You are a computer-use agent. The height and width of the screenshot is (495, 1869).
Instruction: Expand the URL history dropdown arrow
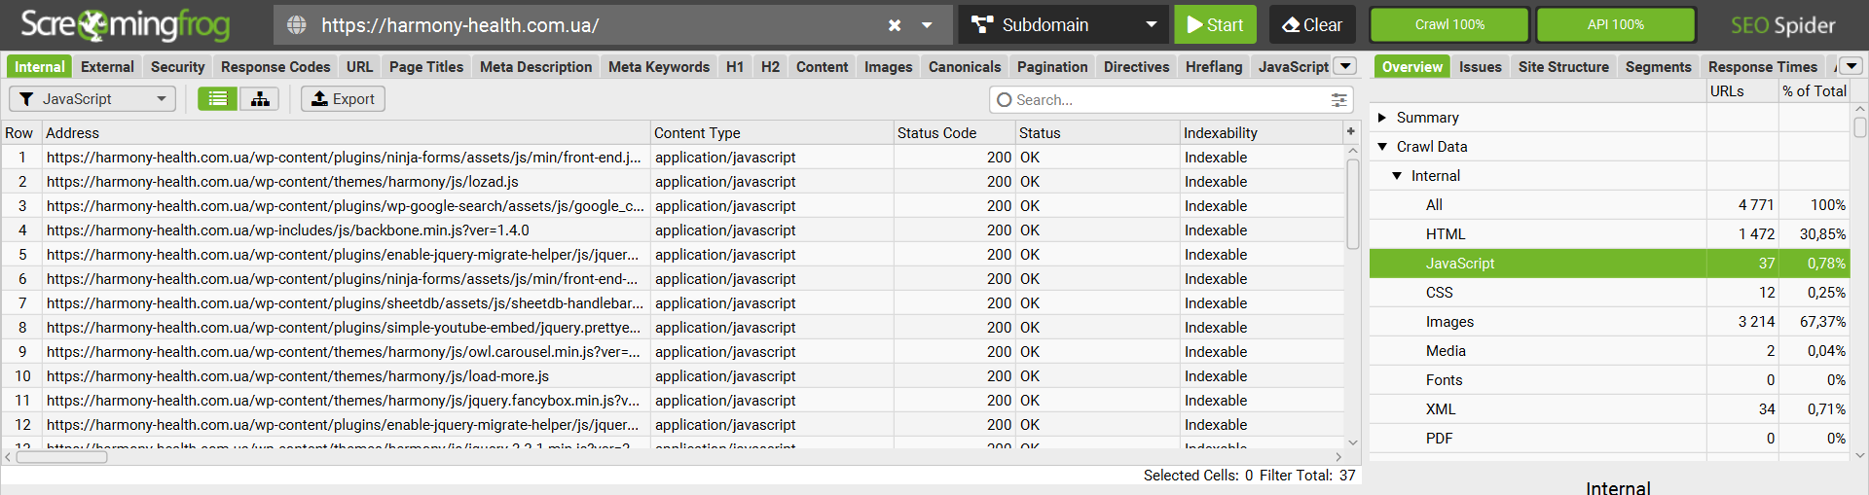pyautogui.click(x=927, y=25)
